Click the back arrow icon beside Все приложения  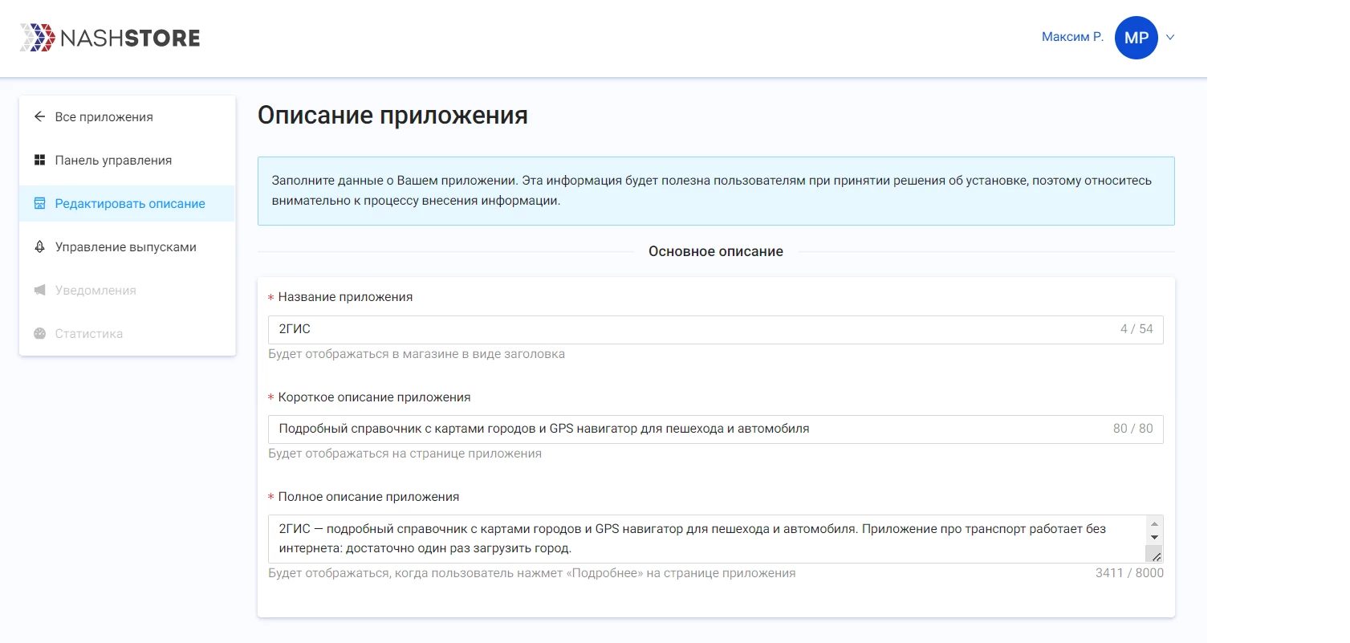39,116
